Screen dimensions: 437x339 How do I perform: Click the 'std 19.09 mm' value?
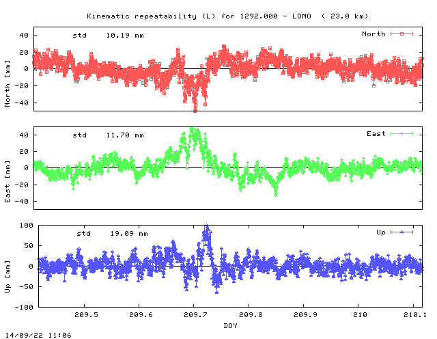click(x=112, y=234)
